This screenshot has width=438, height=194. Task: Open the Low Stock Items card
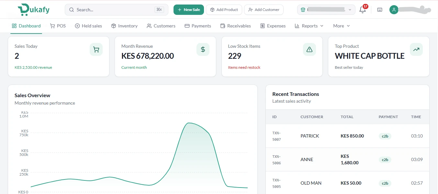tap(272, 56)
